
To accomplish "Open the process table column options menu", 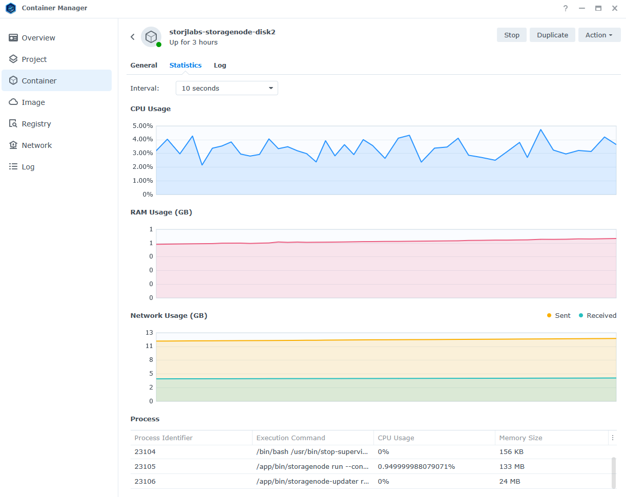I will [x=613, y=438].
